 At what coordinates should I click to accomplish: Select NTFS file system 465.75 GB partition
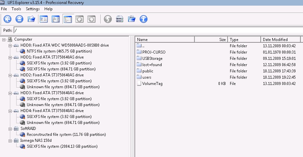click(59, 51)
